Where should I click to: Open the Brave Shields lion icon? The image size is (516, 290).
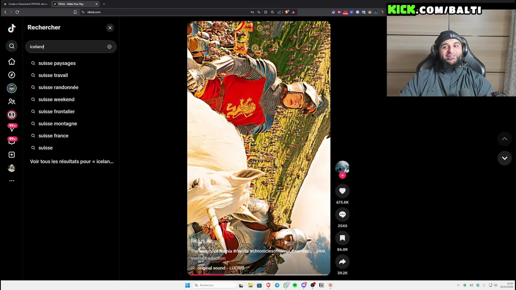point(287,12)
